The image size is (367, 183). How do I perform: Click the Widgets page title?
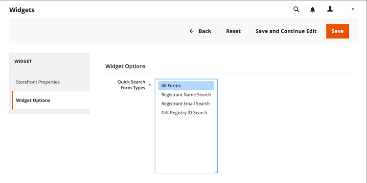22,10
